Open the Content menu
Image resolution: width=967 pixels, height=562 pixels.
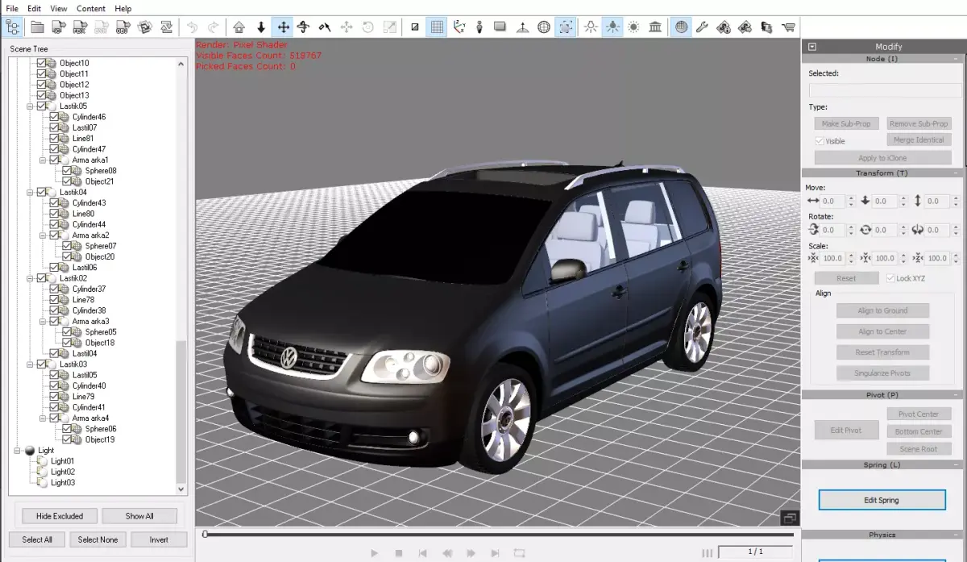90,8
